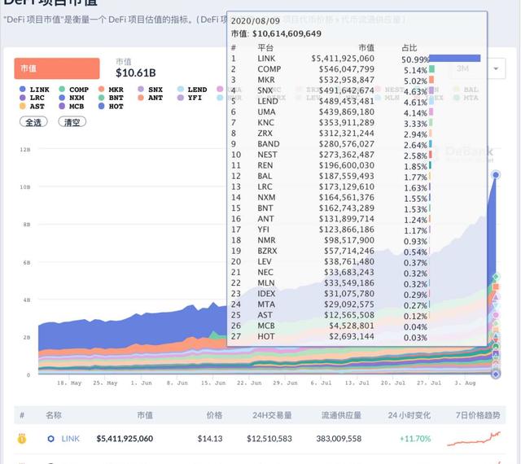The height and width of the screenshot is (464, 521).
Task: Click LINK 24H volume $12,510,583 cell
Action: pos(269,439)
